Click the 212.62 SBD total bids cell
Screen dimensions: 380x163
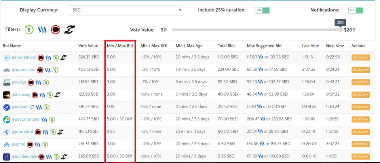click(228, 106)
